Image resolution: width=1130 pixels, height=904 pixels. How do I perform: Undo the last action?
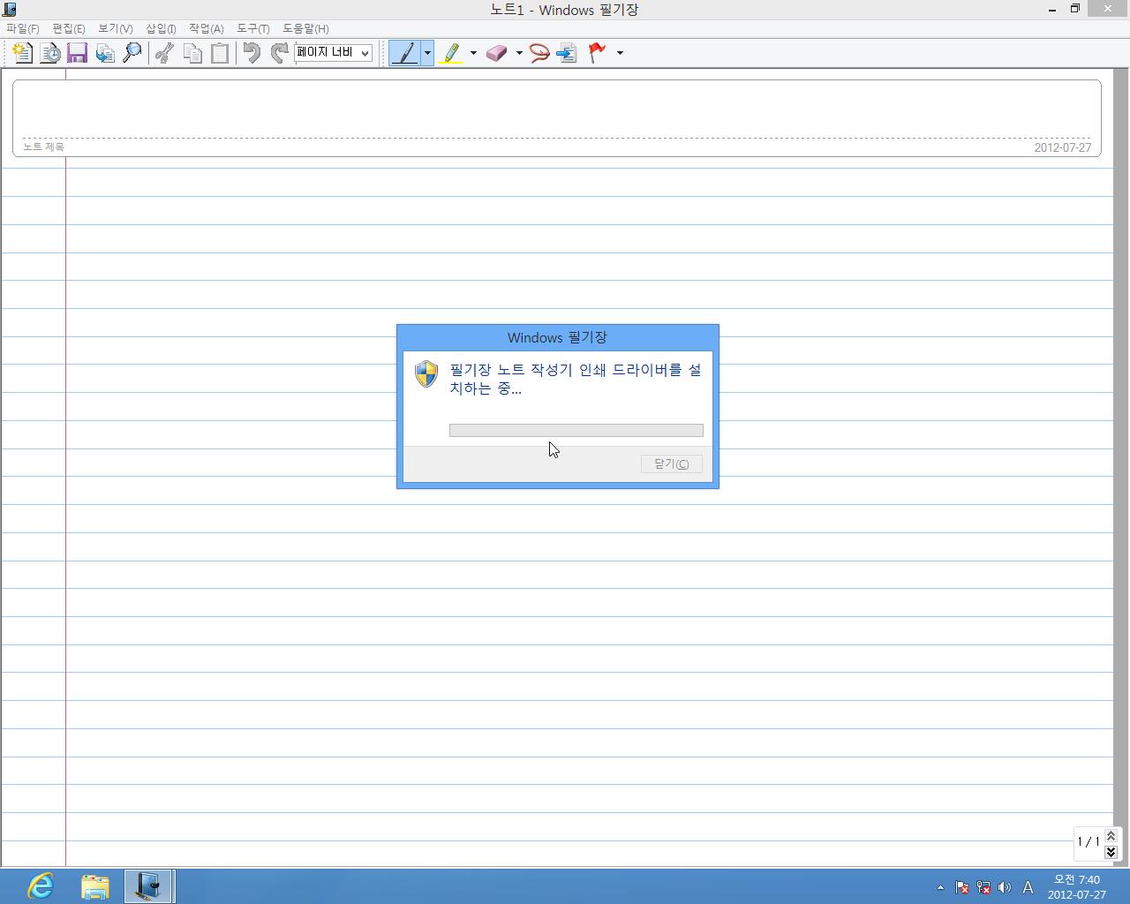252,53
